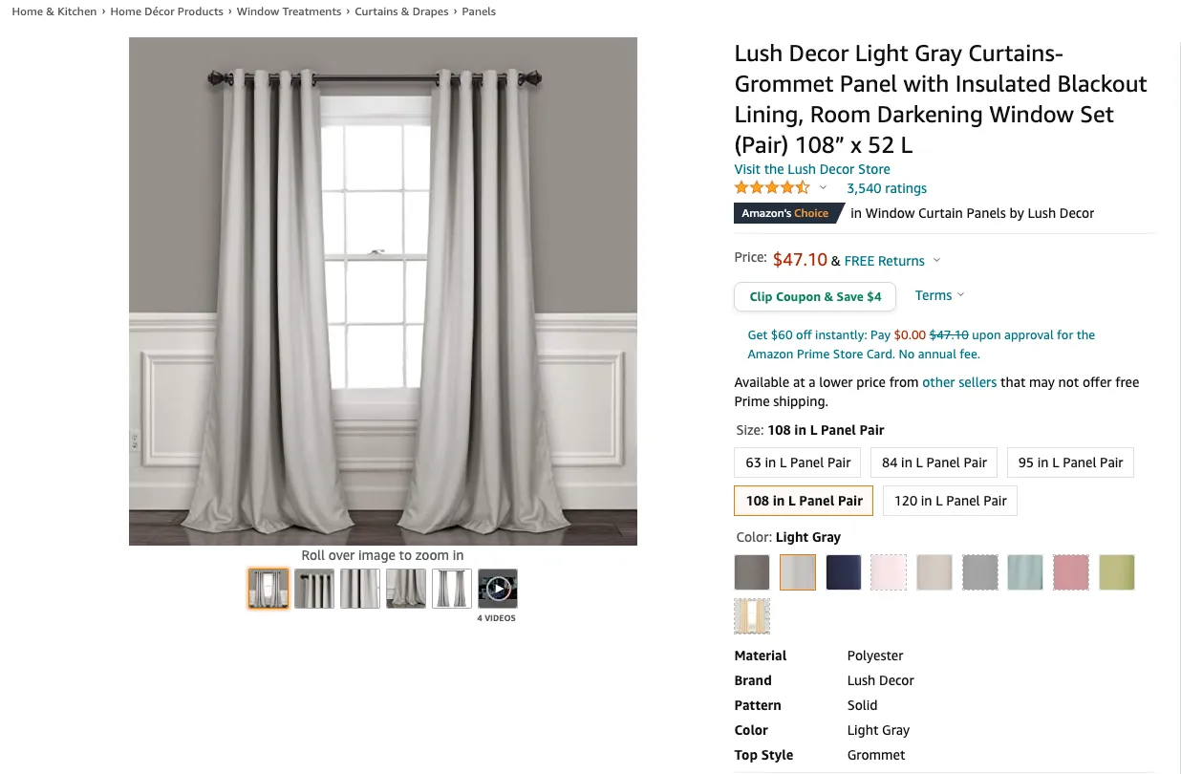Expand the star rating breakdown chevron
The image size is (1181, 774).
click(823, 188)
